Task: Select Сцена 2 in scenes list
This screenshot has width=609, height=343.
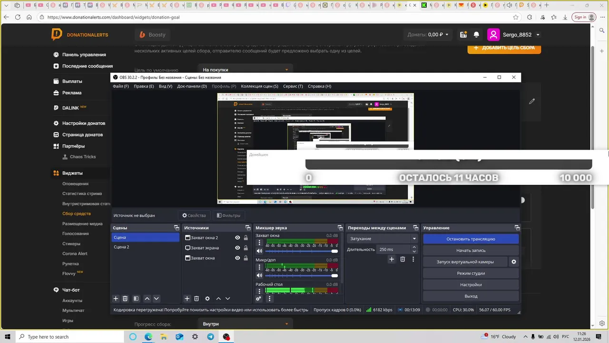Action: (145, 247)
